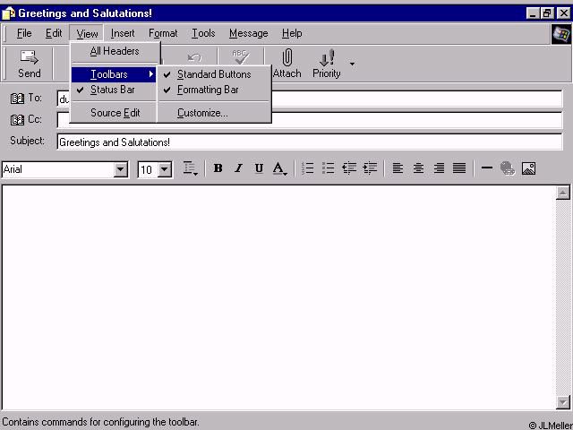This screenshot has height=430, width=573.
Task: Click the scrollbar down arrow
Action: (563, 402)
